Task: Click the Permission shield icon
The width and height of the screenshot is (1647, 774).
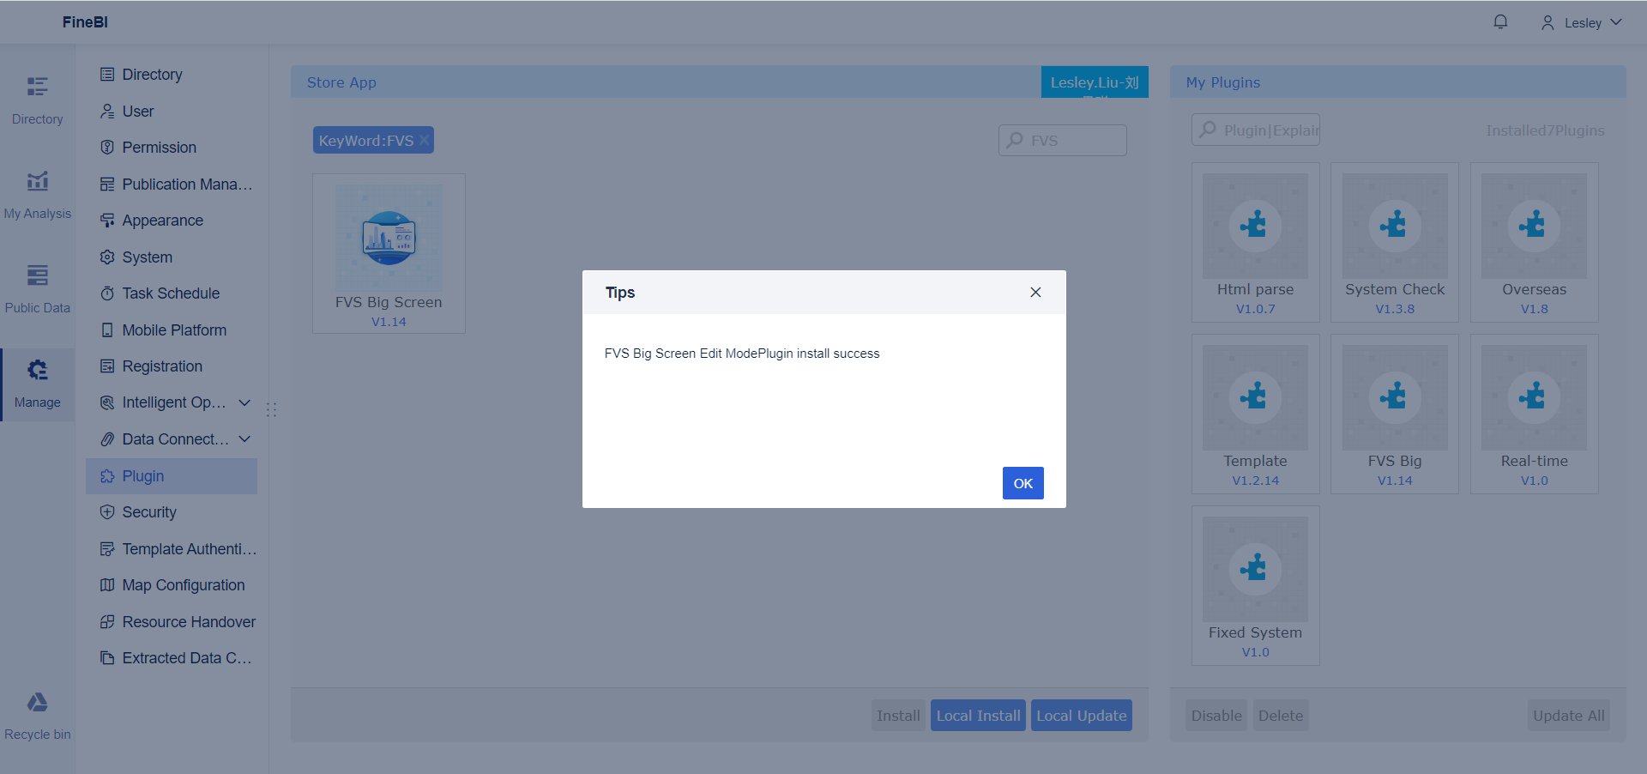Action: [x=107, y=148]
